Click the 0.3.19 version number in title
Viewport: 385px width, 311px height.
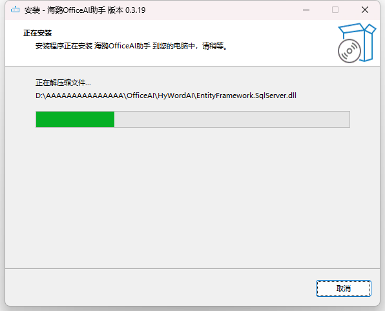point(135,10)
